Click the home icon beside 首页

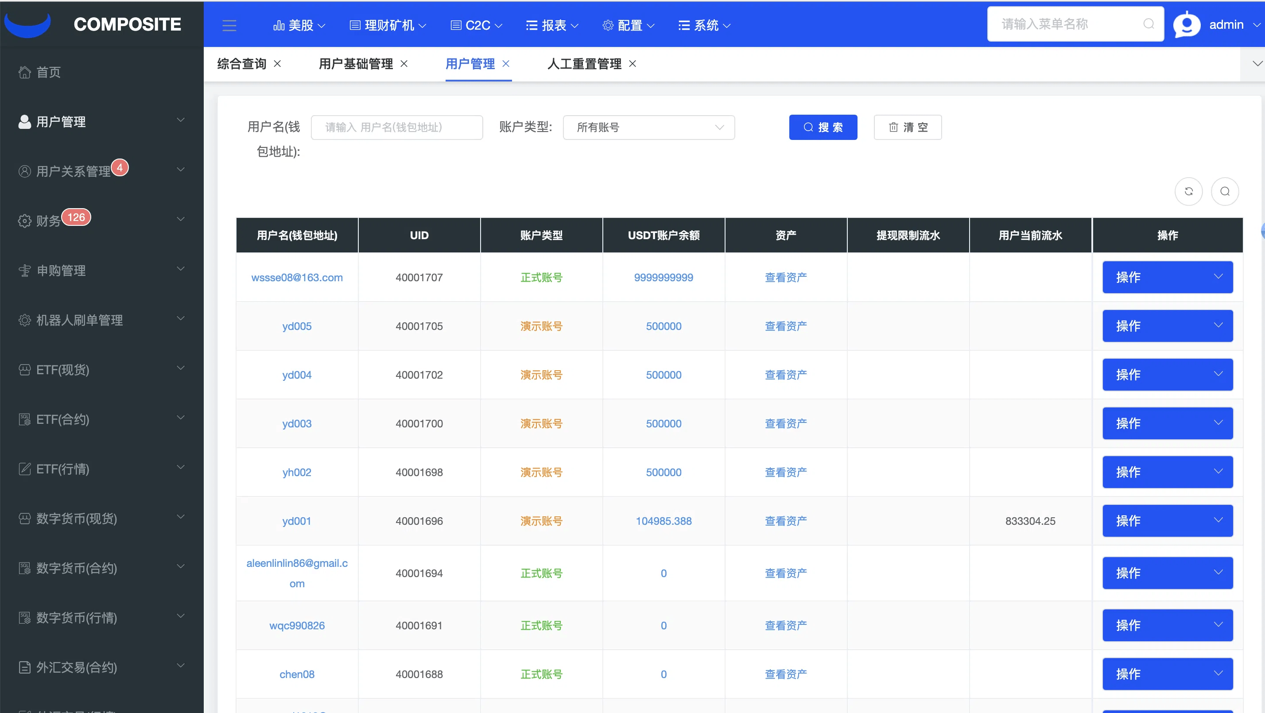24,72
